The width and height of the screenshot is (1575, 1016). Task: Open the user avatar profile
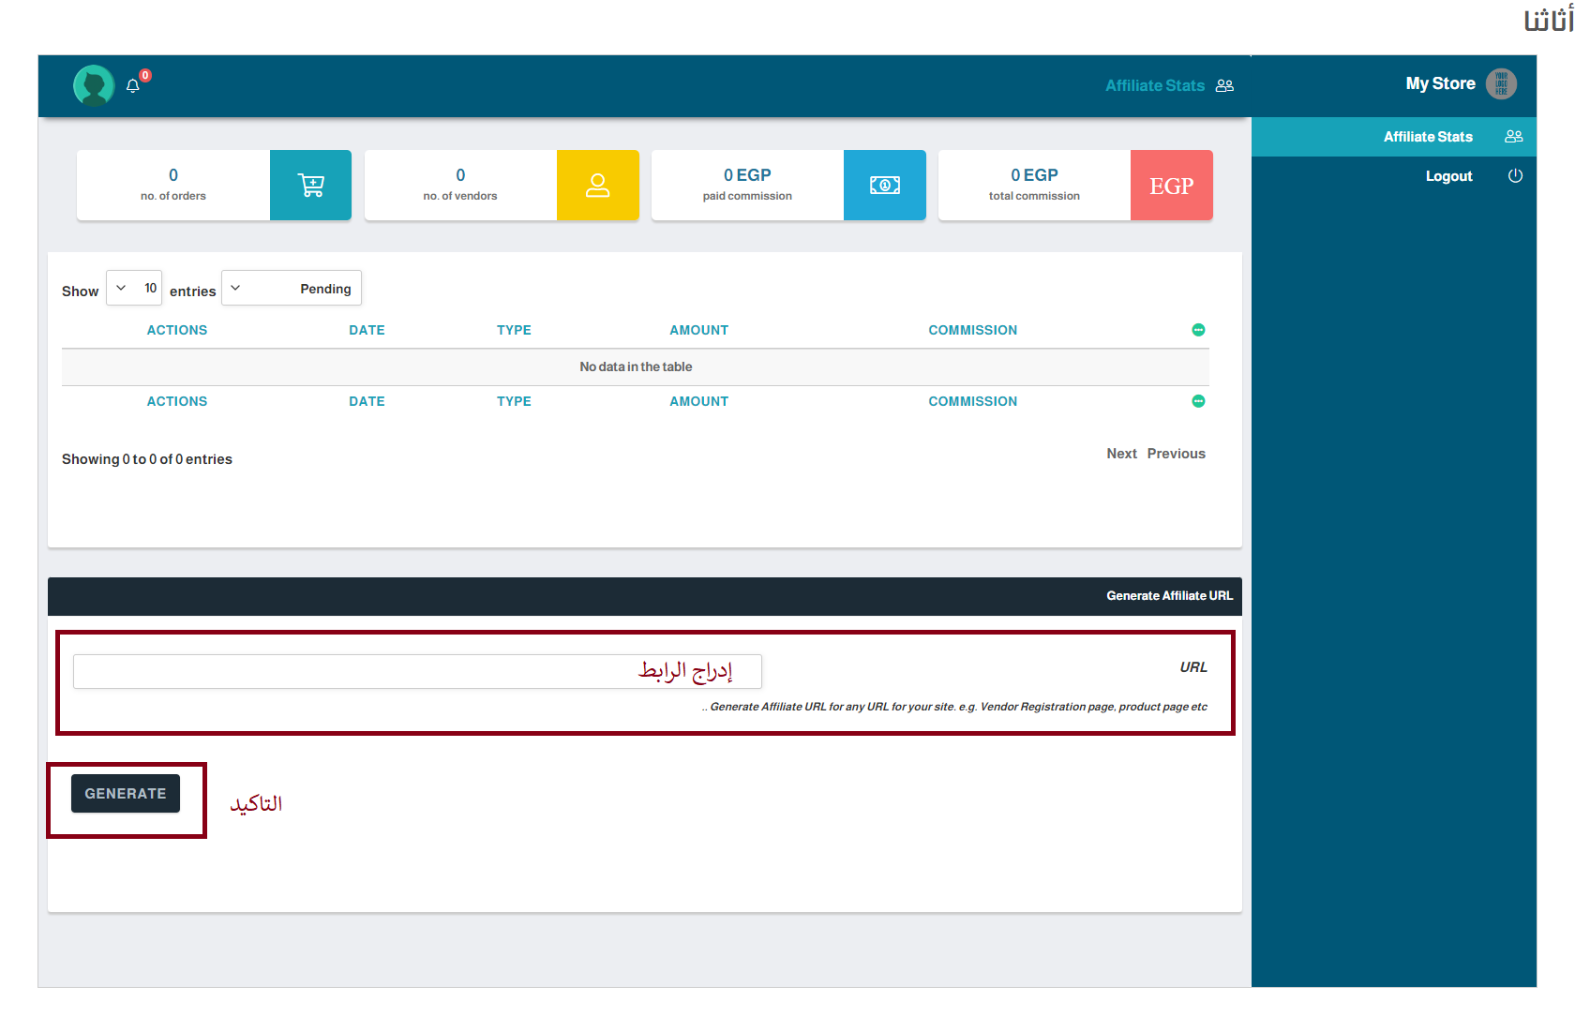click(x=94, y=85)
